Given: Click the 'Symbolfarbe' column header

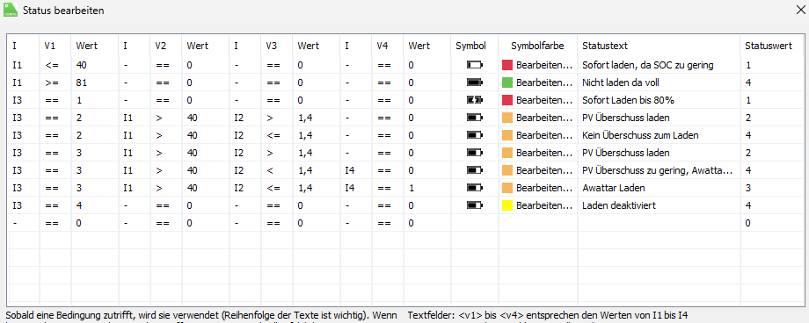Looking at the screenshot, I should click(x=537, y=46).
